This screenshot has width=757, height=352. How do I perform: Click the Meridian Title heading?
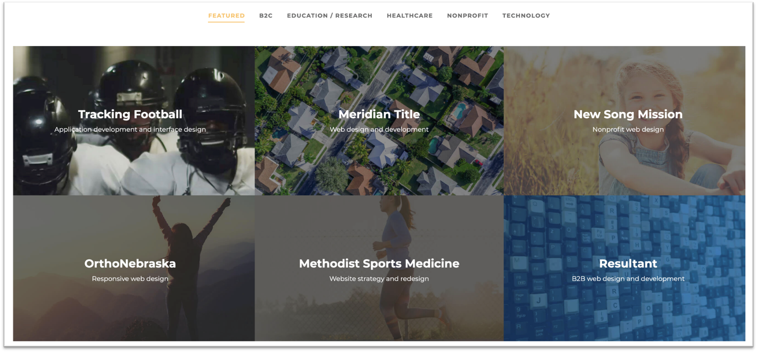[379, 114]
